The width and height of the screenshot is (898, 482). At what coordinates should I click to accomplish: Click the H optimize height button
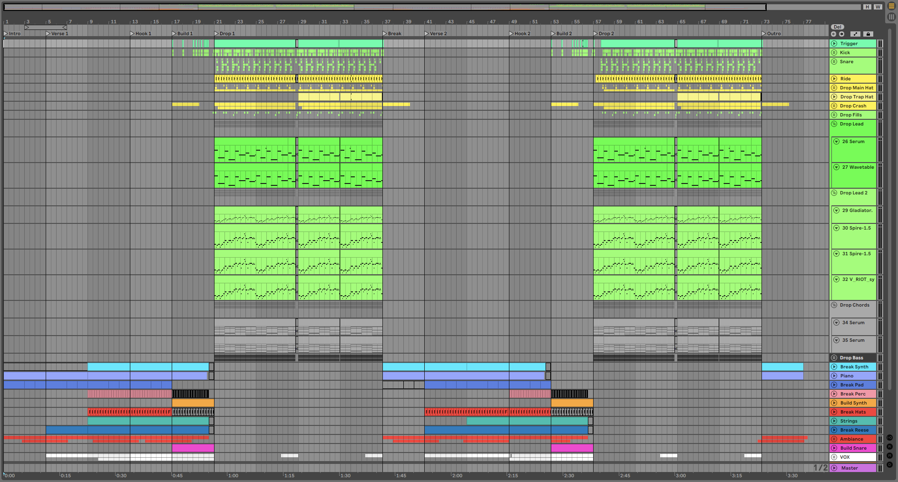[868, 7]
